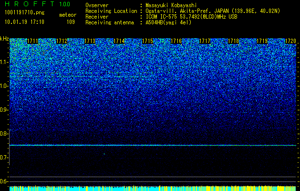Image resolution: width=300 pixels, height=191 pixels.
Task: Click the 1716 time marker
Action: click(176, 41)
